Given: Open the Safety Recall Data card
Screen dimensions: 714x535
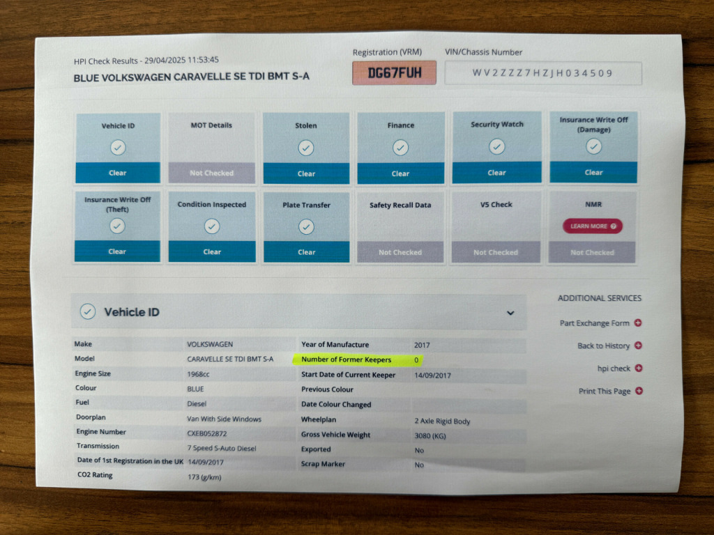Looking at the screenshot, I should tap(400, 226).
